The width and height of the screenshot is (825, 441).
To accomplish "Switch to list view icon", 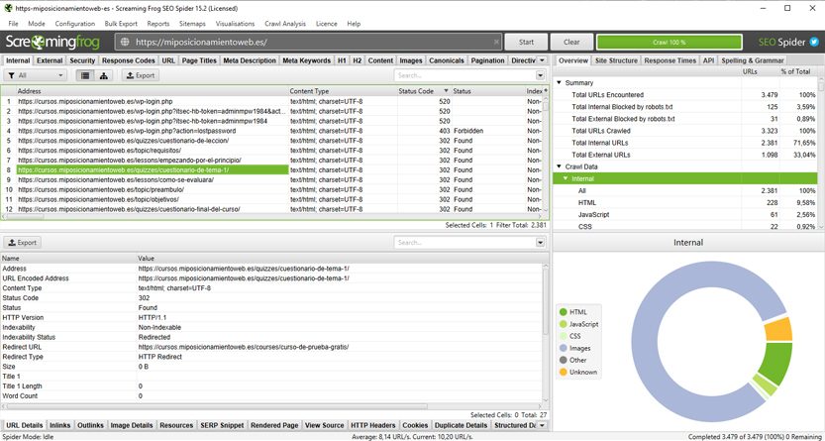I will click(x=85, y=75).
